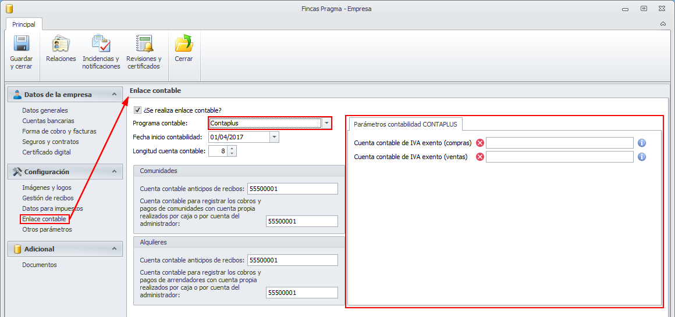Click the Longitud cuenta contable value field
Screen dimensions: 675x317
(218, 151)
